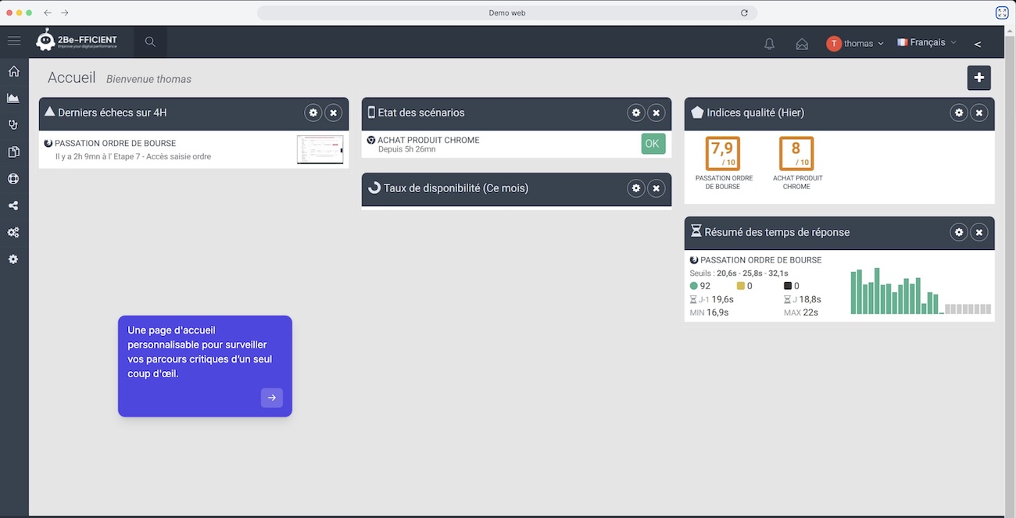This screenshot has height=518, width=1016.
Task: Toggle the hamburger sidebar menu
Action: (x=14, y=41)
